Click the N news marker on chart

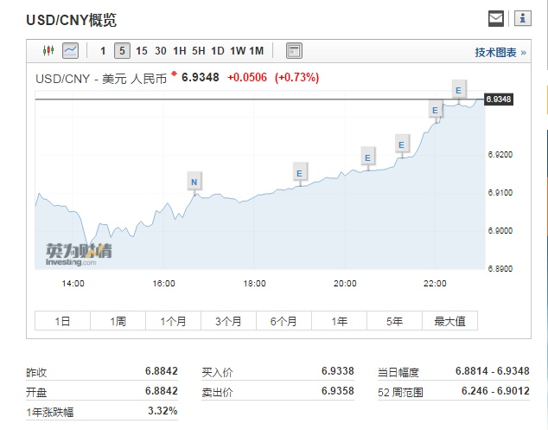tap(194, 181)
